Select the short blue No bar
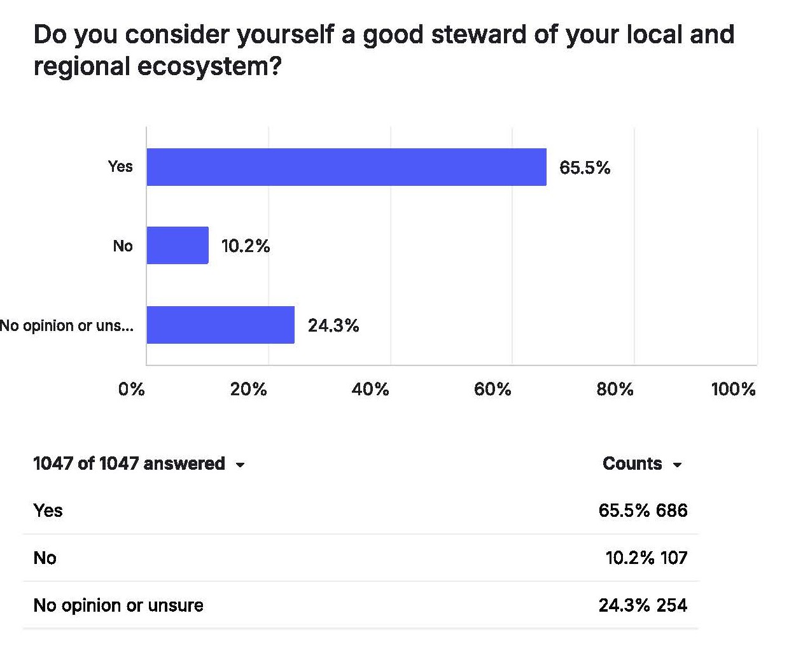789x669 pixels. click(x=178, y=245)
